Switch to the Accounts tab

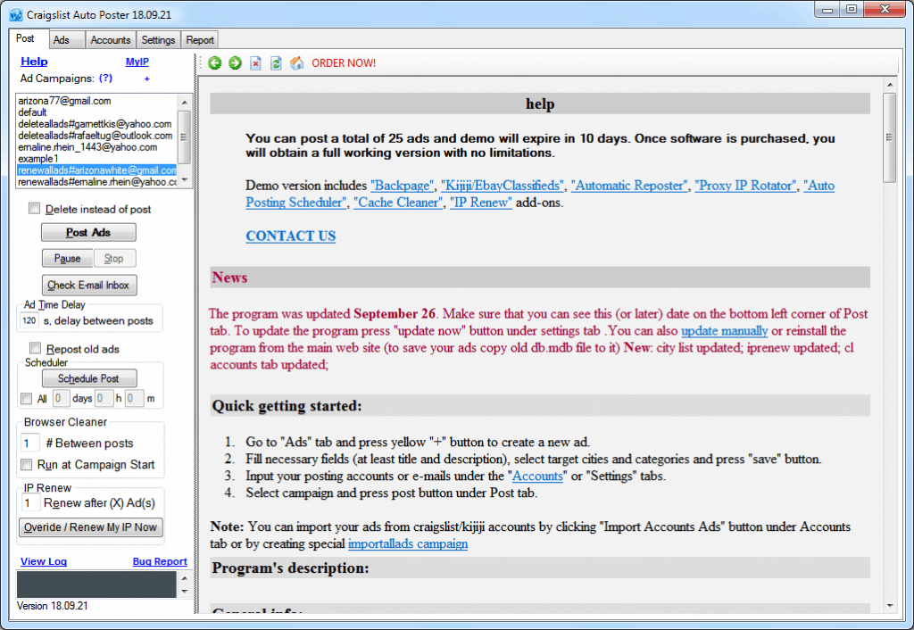110,39
